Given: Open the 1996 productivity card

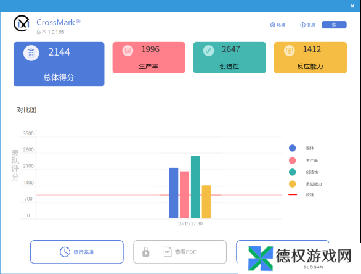Looking at the screenshot, I should pos(148,57).
